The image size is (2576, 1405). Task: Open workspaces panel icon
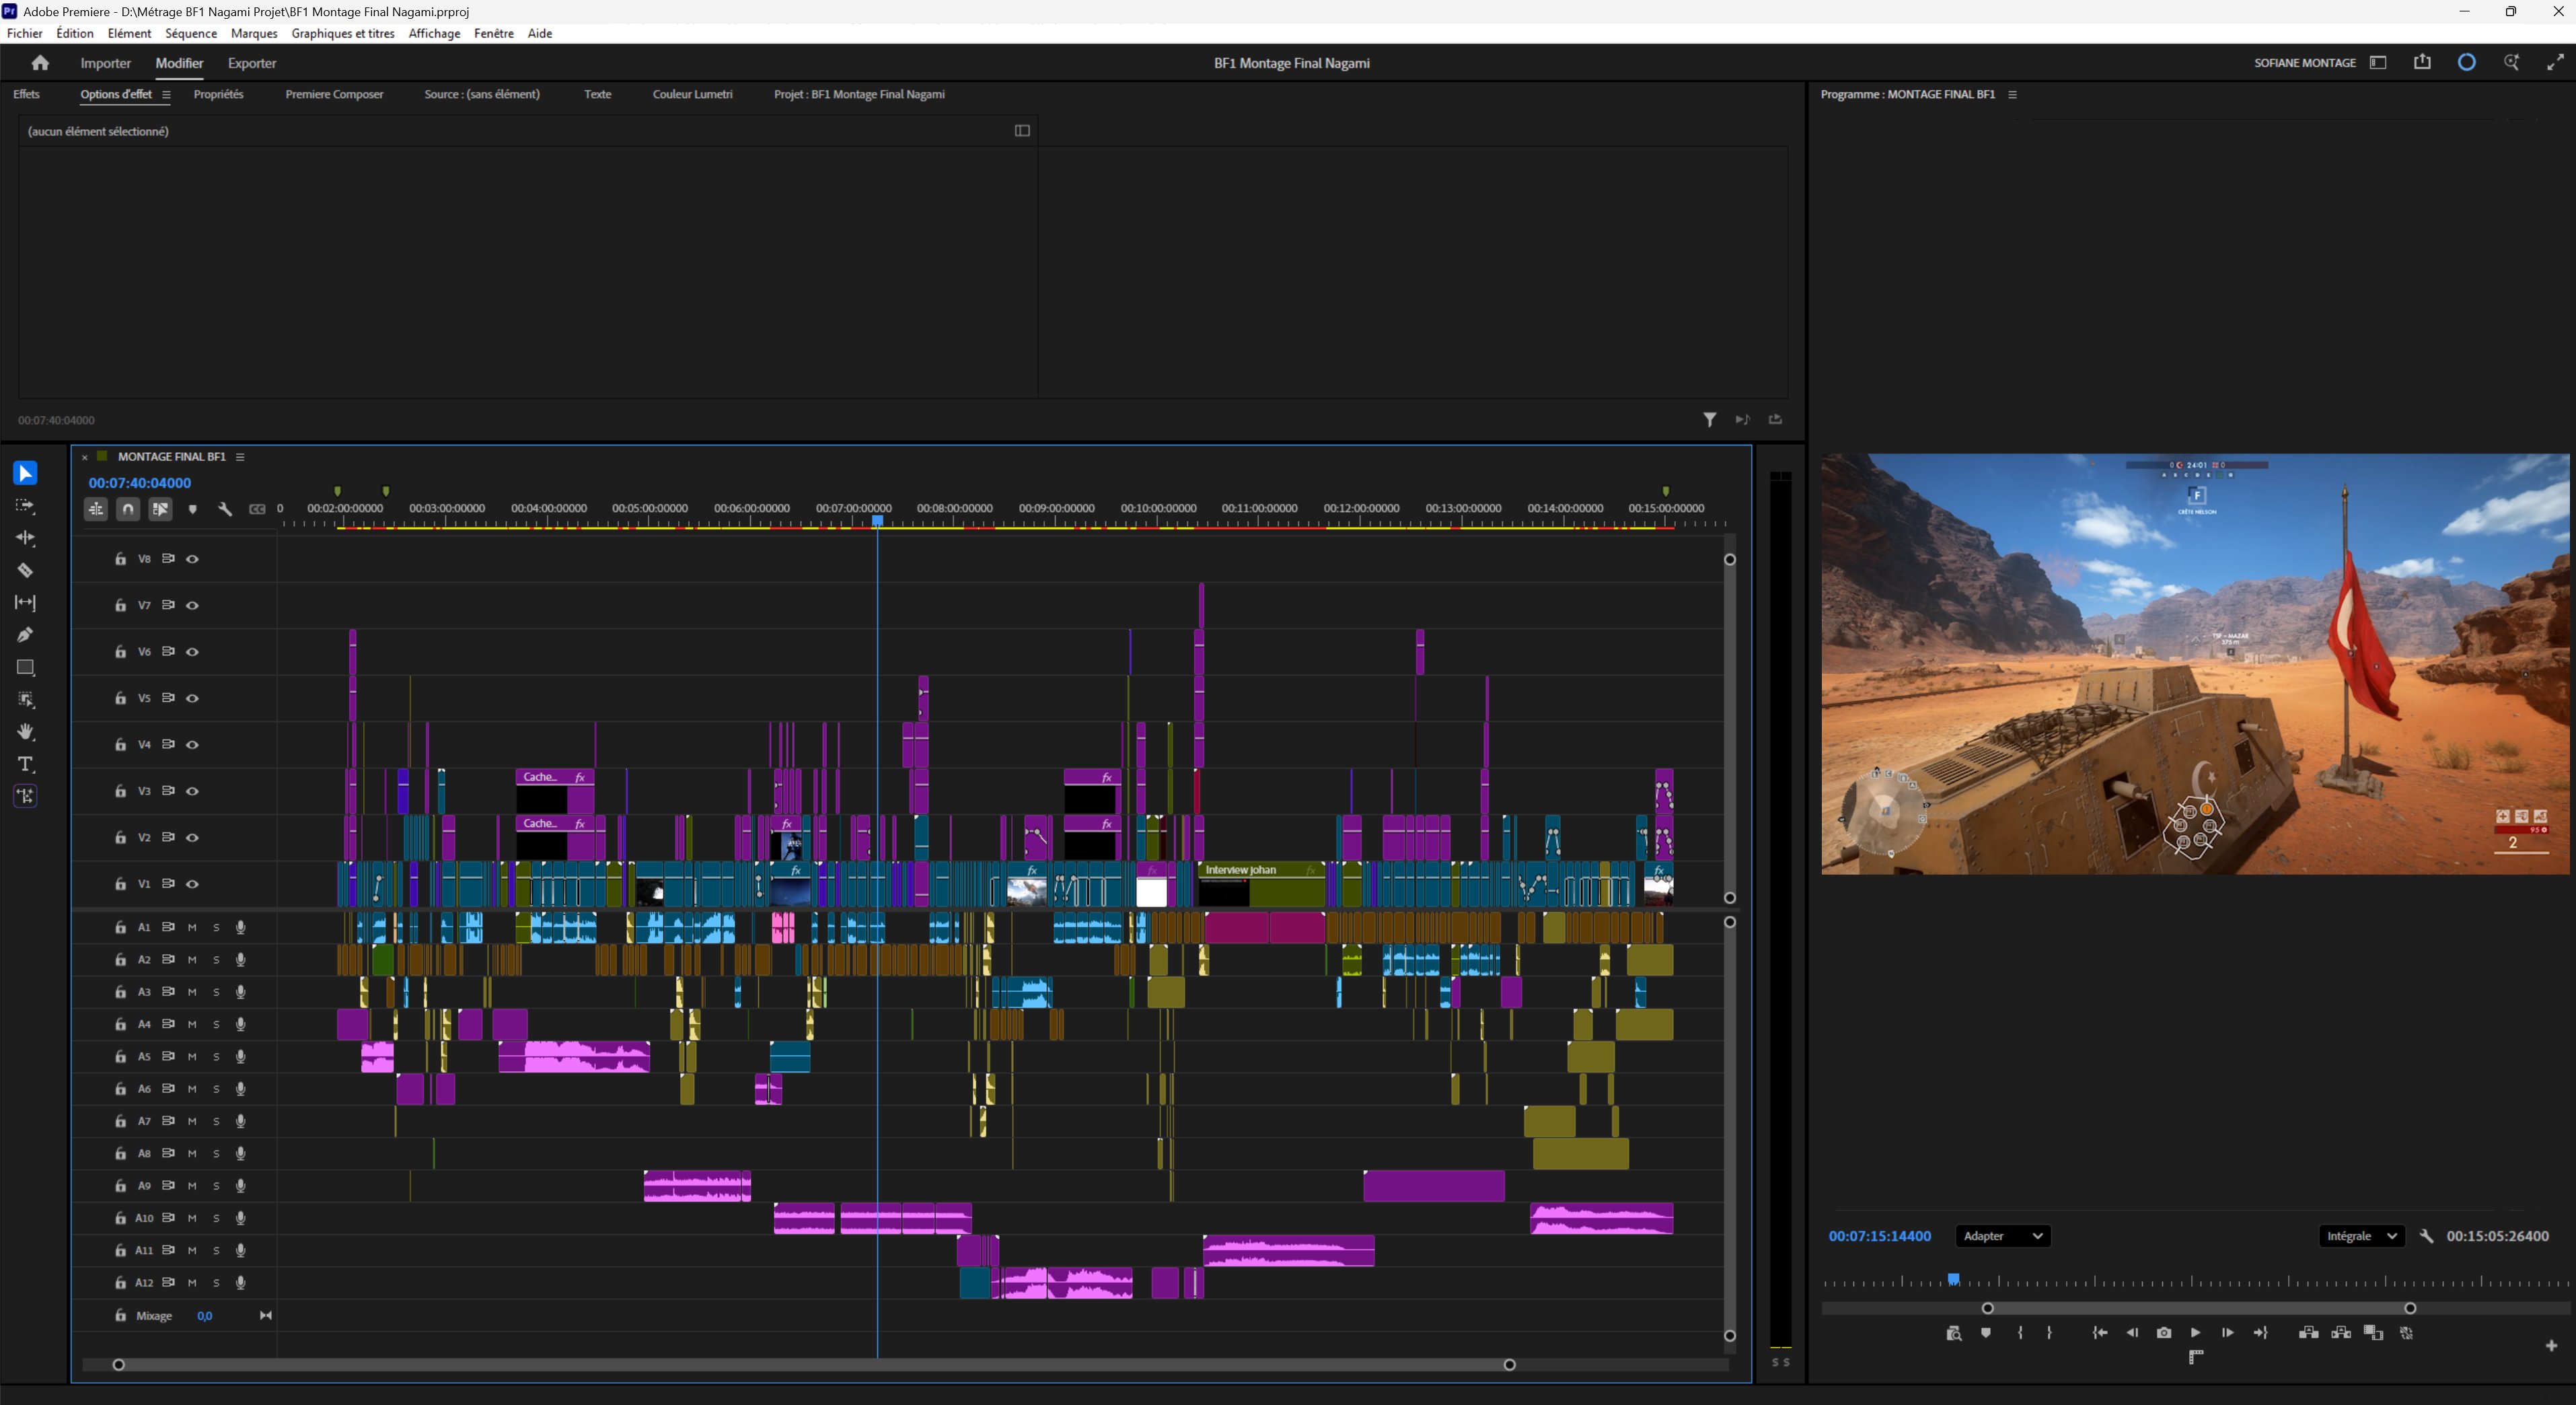tap(2378, 62)
